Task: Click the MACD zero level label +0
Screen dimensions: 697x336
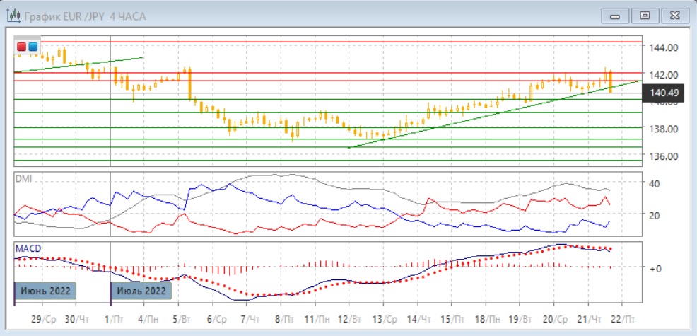Action: [655, 268]
